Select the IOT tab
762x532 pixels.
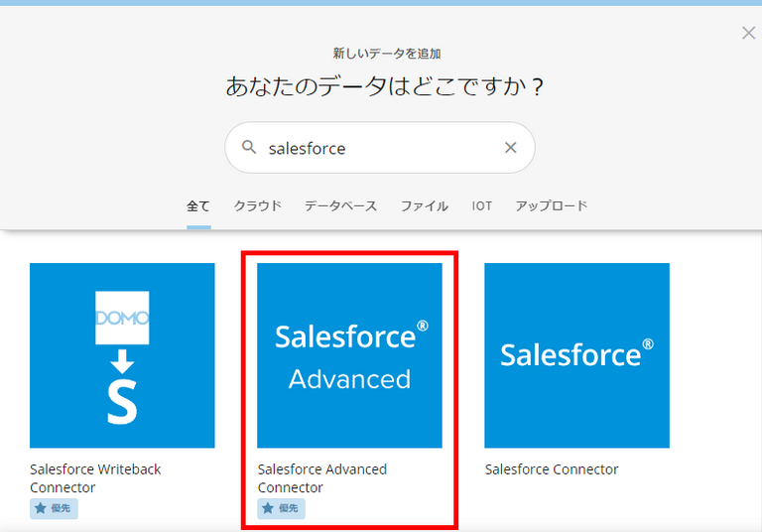tap(481, 206)
